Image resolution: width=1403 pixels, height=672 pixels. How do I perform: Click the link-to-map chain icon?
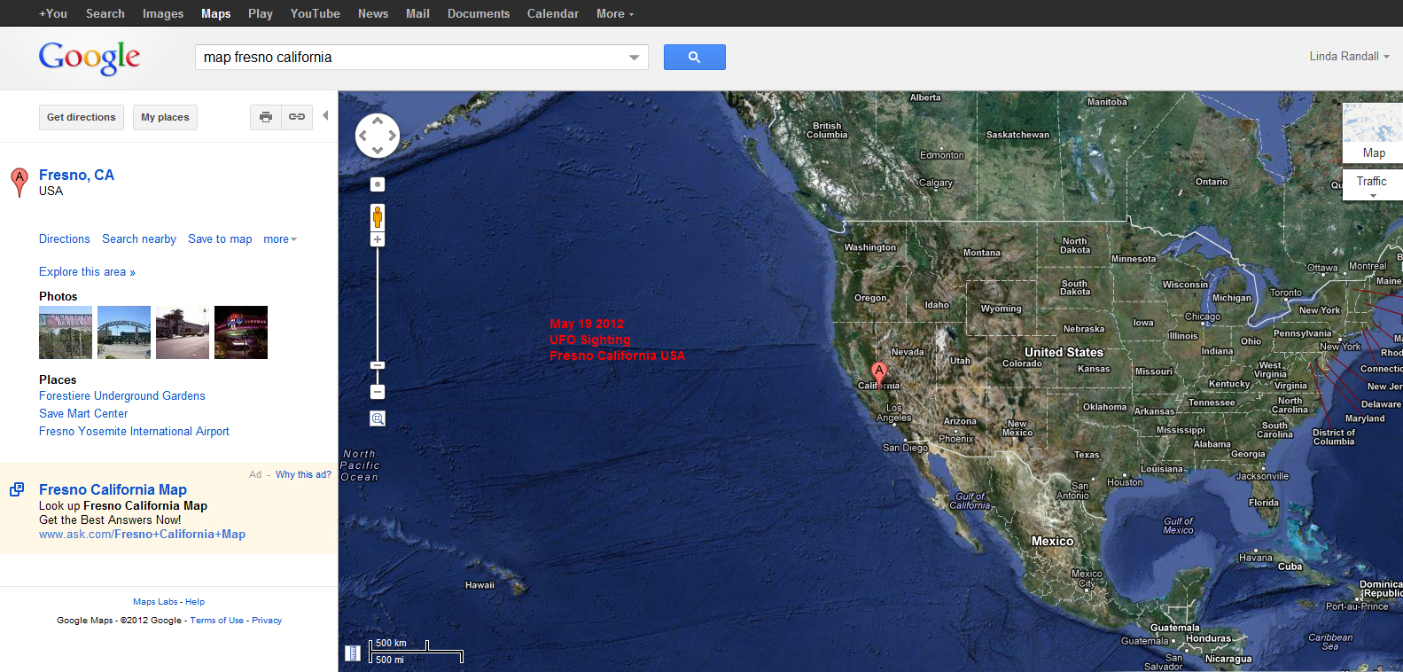click(x=297, y=117)
